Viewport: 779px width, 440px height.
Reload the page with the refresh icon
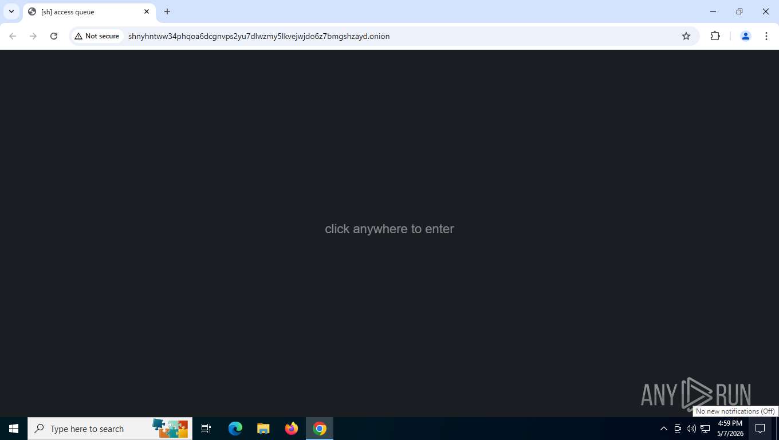[x=54, y=36]
